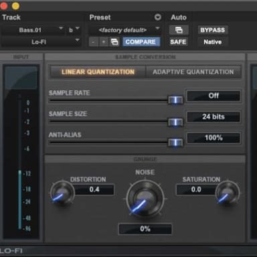
Task: Open the Bass.01 track selector dropdown
Action: [x=33, y=30]
